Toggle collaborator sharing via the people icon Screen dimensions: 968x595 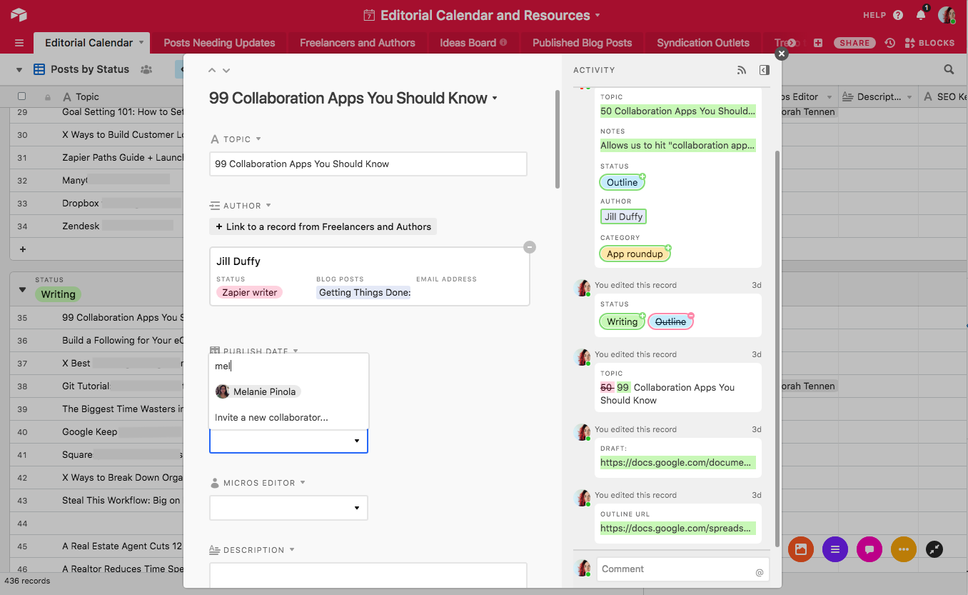click(x=146, y=69)
